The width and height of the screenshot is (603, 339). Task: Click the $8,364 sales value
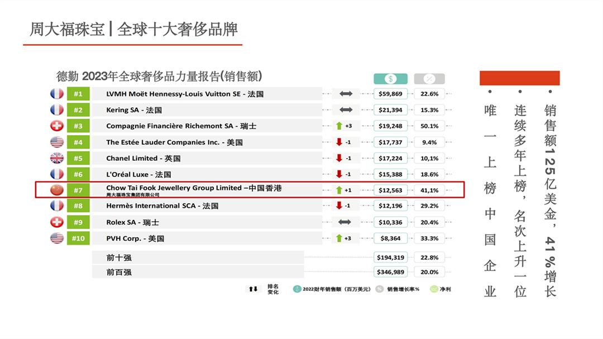[390, 238]
